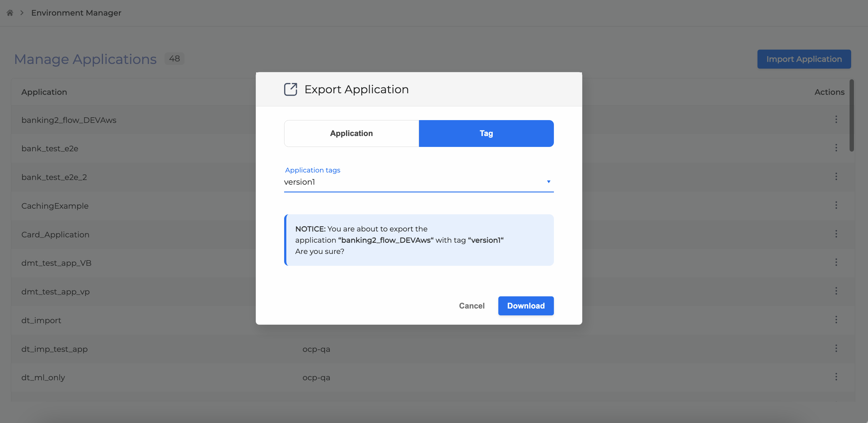Select the dt_imp_test_app table row
Screen dimensions: 868x423
click(135, 349)
